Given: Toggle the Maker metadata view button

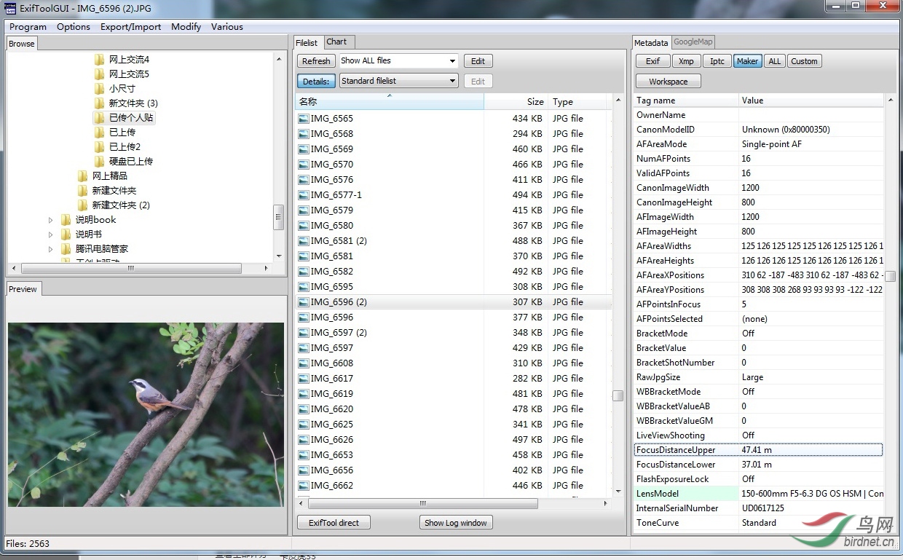Looking at the screenshot, I should pos(747,61).
